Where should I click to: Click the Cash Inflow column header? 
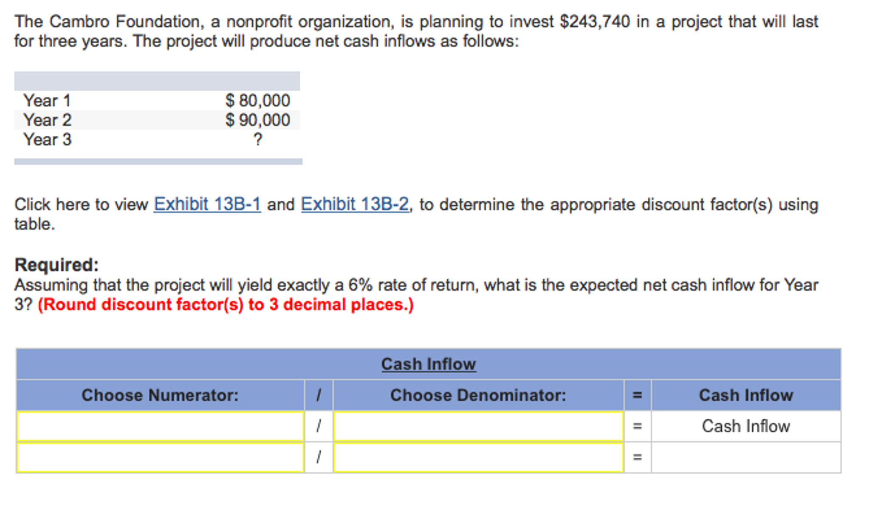point(746,395)
